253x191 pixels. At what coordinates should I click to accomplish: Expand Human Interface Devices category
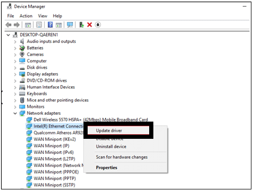pyautogui.click(x=15, y=88)
